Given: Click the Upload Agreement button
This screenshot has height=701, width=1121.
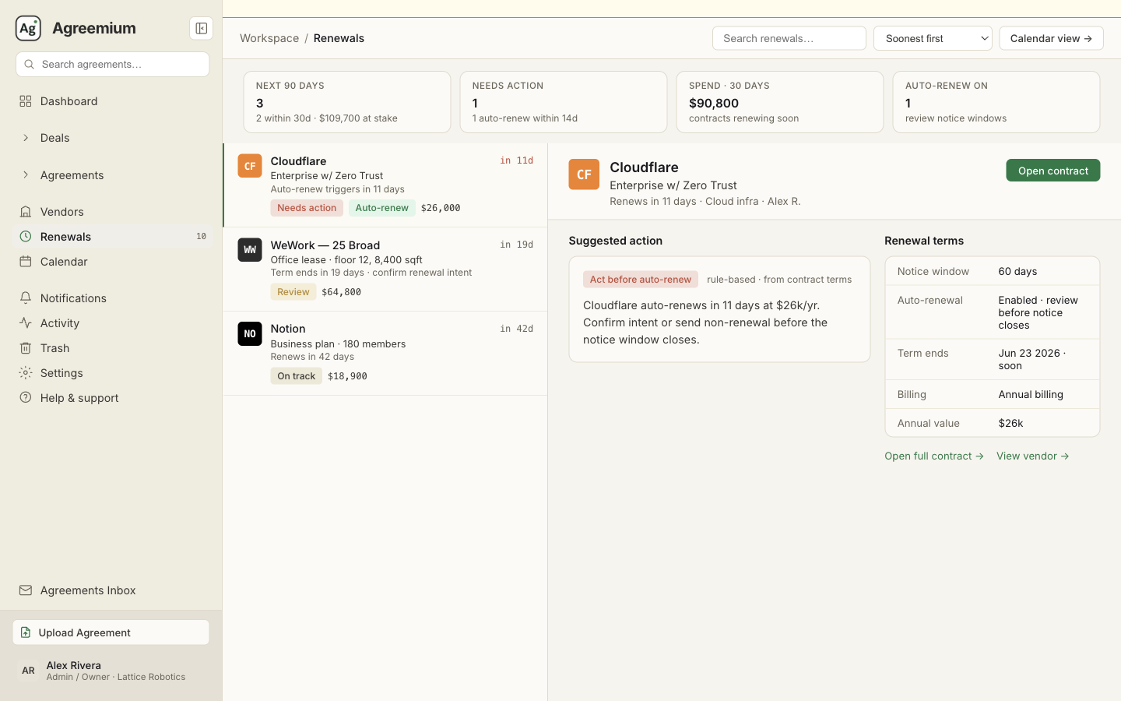Looking at the screenshot, I should coord(111,632).
